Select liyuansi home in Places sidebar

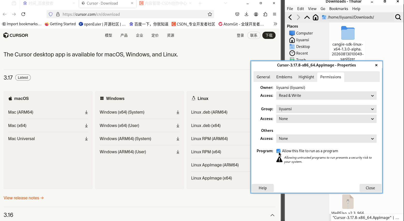click(299, 40)
